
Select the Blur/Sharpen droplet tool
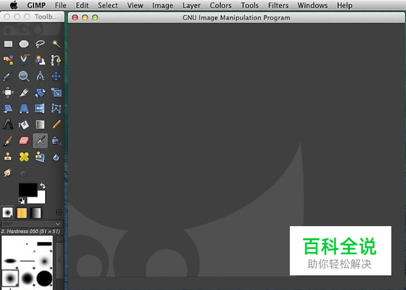click(x=56, y=157)
